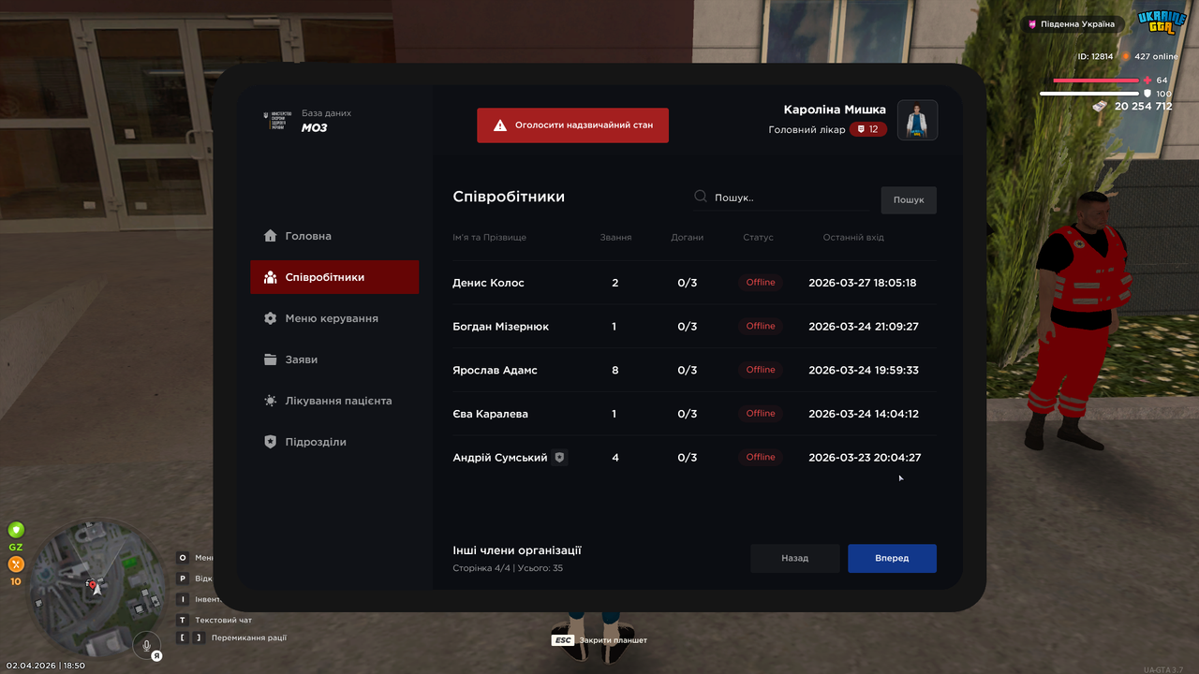The height and width of the screenshot is (674, 1199).
Task: Select employee Андрій Сумський
Action: click(x=694, y=458)
